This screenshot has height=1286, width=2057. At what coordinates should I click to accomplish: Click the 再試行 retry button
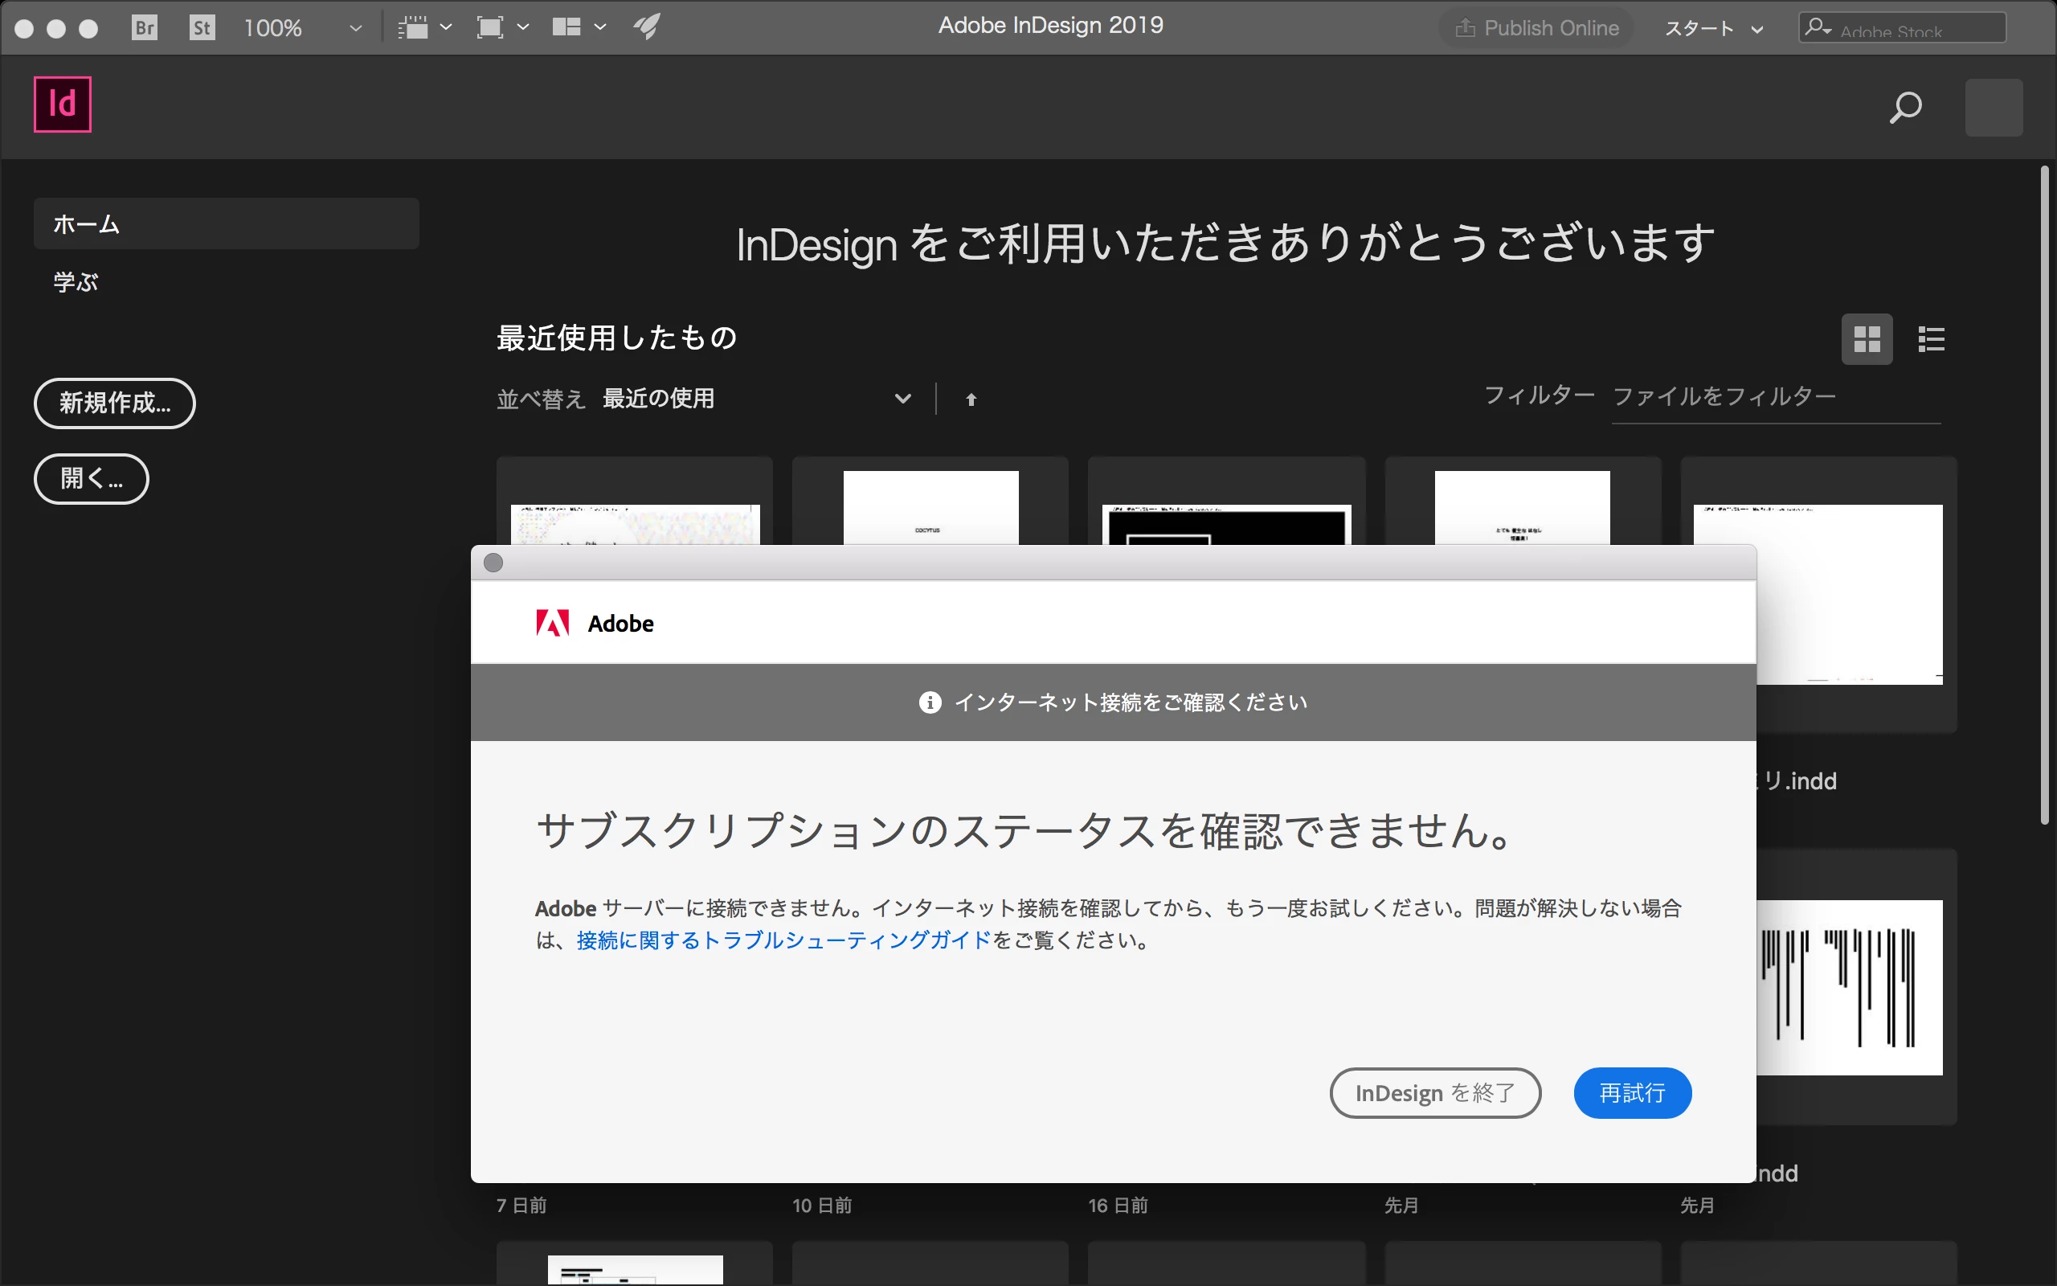[x=1632, y=1093]
